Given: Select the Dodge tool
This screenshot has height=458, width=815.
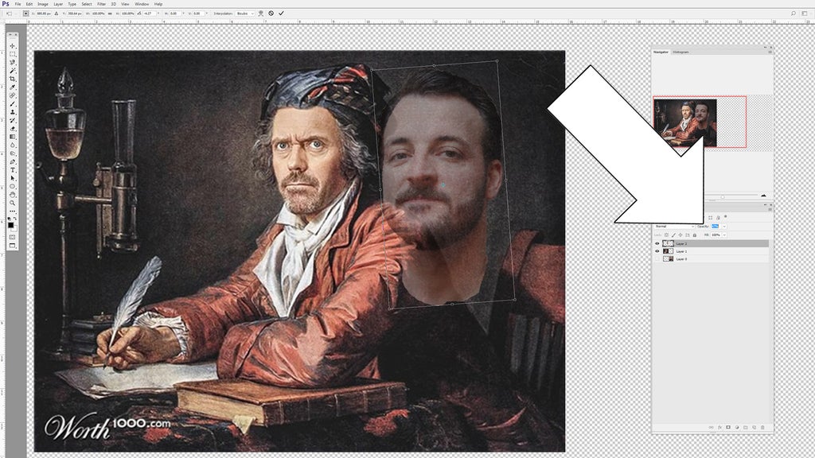Looking at the screenshot, I should [13, 153].
